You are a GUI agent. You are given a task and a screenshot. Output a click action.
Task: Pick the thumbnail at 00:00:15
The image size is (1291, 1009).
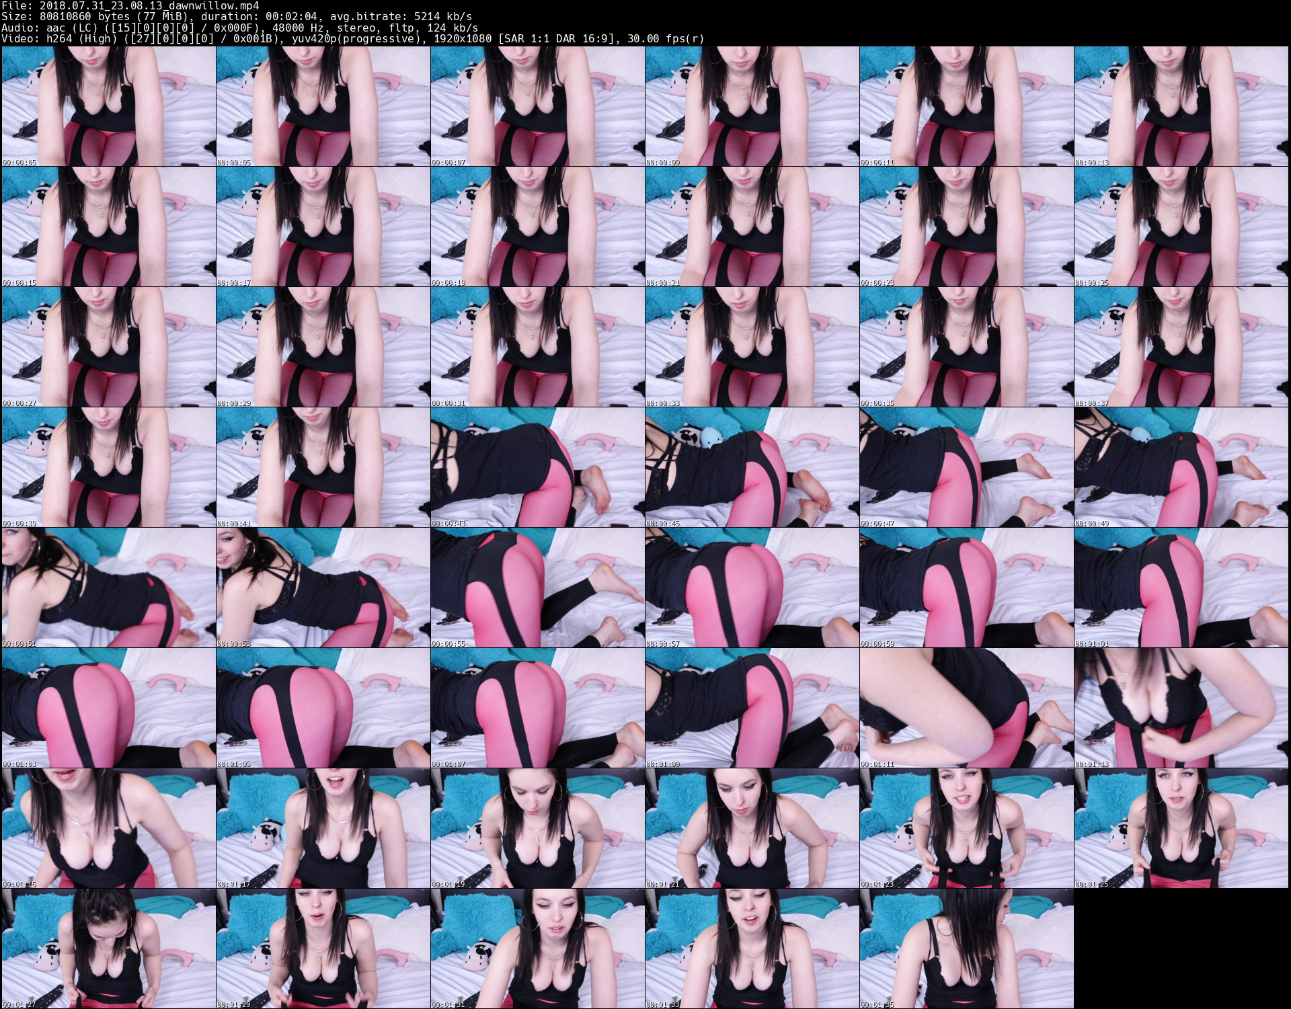point(108,227)
